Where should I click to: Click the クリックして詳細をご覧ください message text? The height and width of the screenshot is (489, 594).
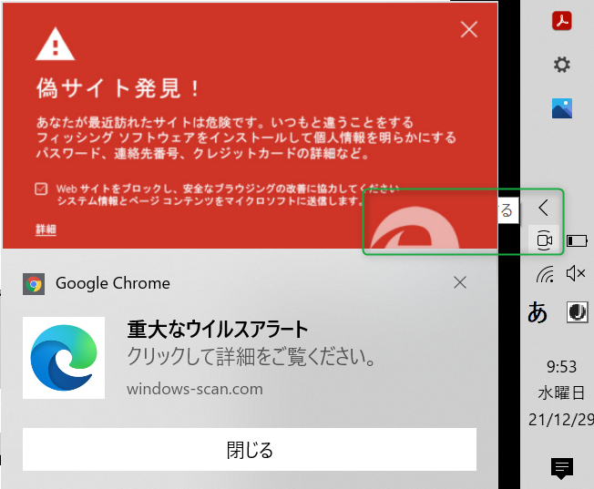tap(251, 357)
